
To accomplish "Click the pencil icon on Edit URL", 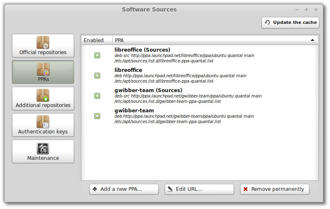I will (x=170, y=189).
